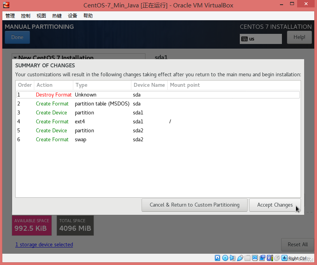Click the keyboard capture host key icon

[x=285, y=258]
